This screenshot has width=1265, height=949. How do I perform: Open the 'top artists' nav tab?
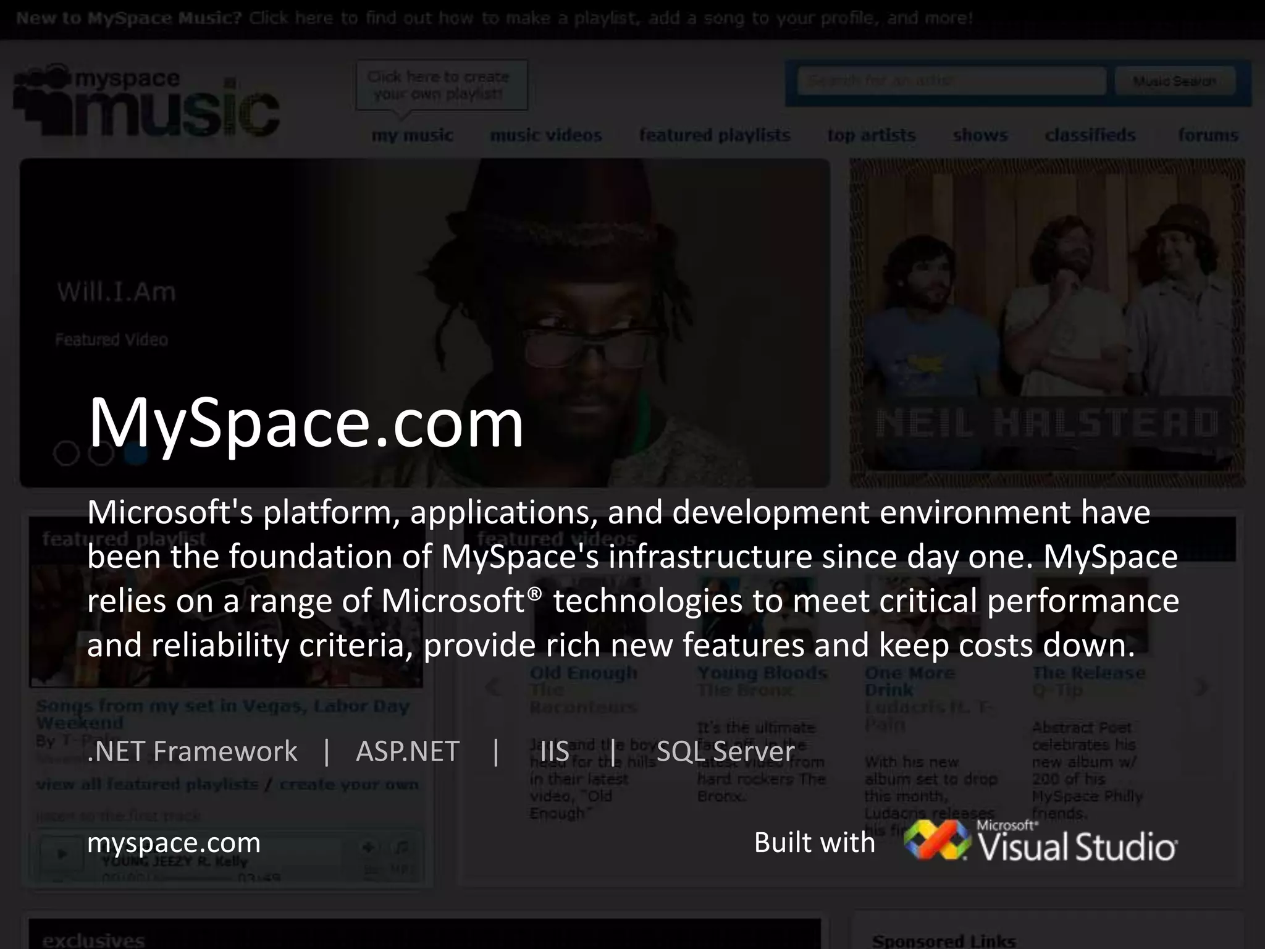(x=872, y=135)
